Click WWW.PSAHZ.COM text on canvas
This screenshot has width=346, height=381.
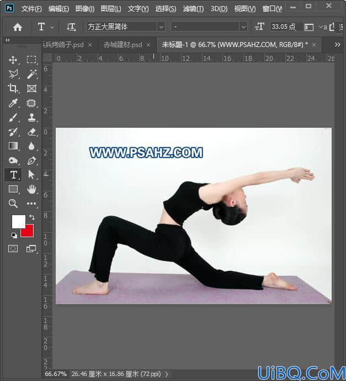click(x=146, y=153)
